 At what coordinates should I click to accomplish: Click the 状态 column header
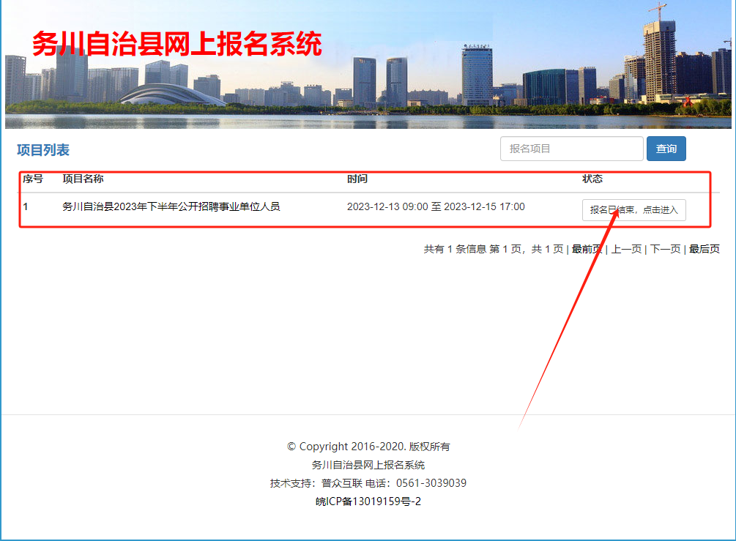pyautogui.click(x=592, y=179)
